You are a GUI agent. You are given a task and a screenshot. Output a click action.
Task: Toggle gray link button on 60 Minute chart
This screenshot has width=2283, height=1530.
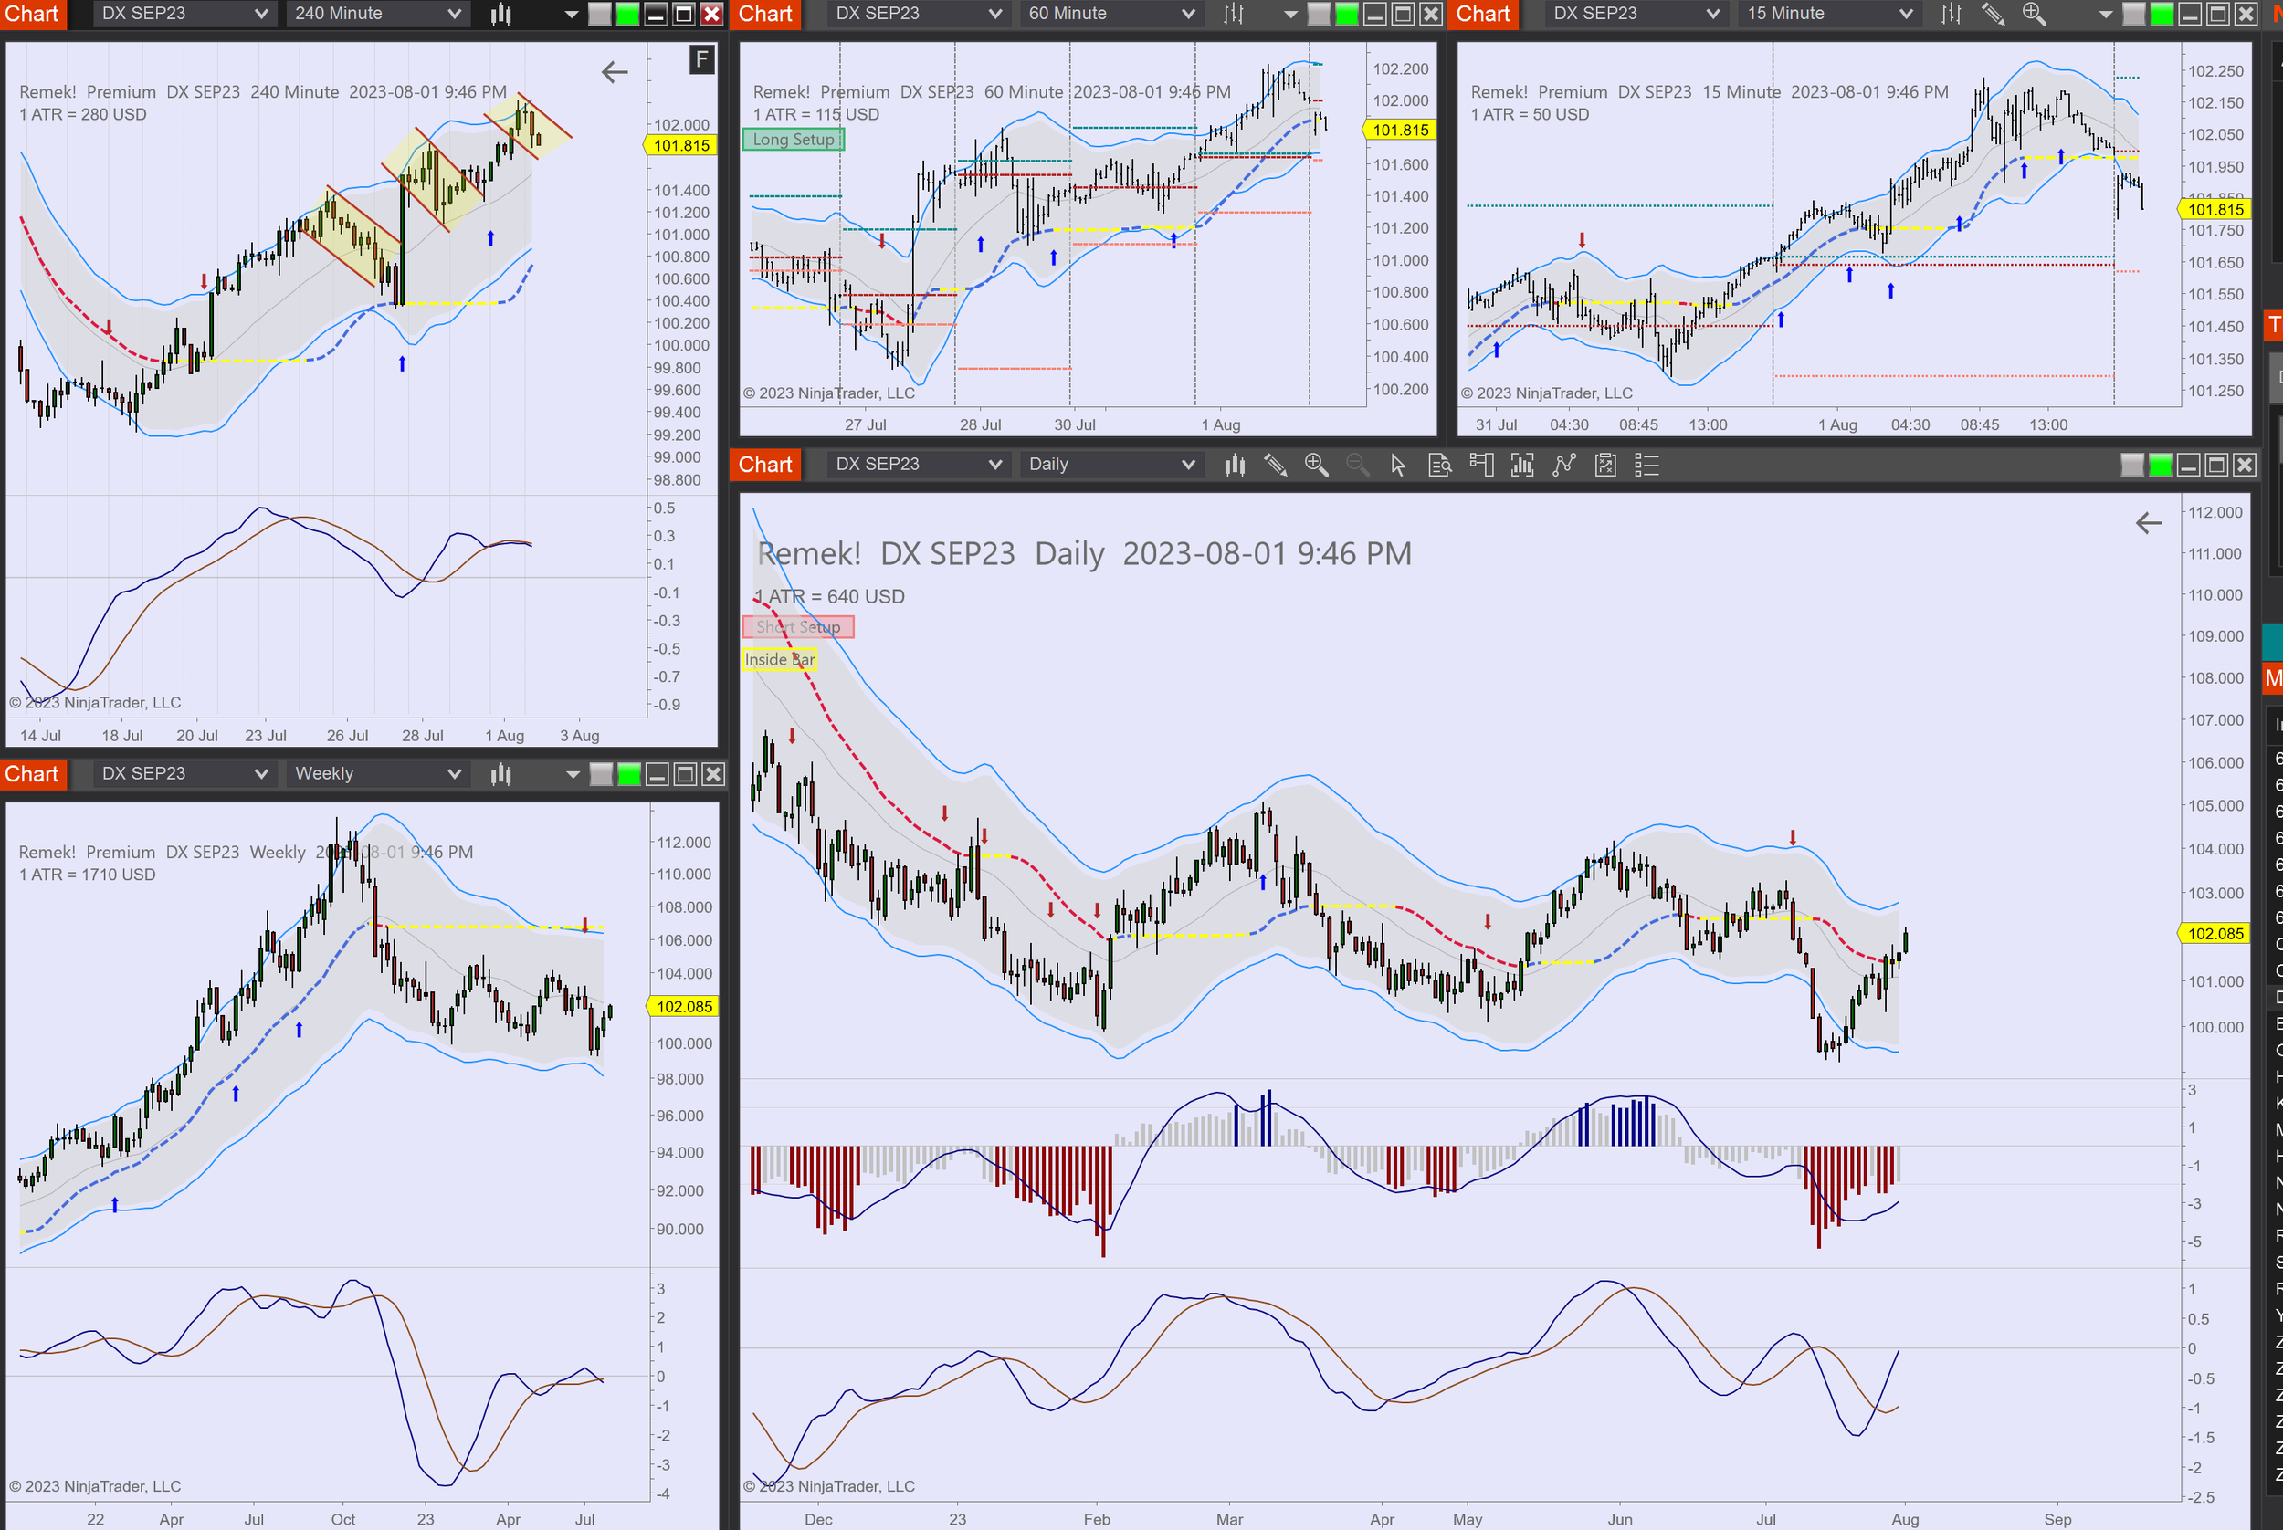pos(1319,14)
